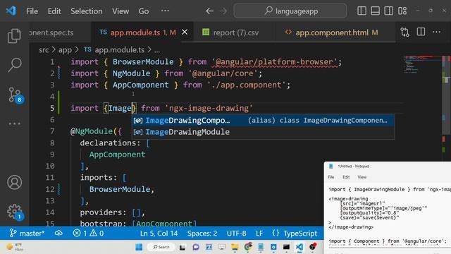This screenshot has height=254, width=451.
Task: Open the Manage gear icon
Action: coord(15,212)
